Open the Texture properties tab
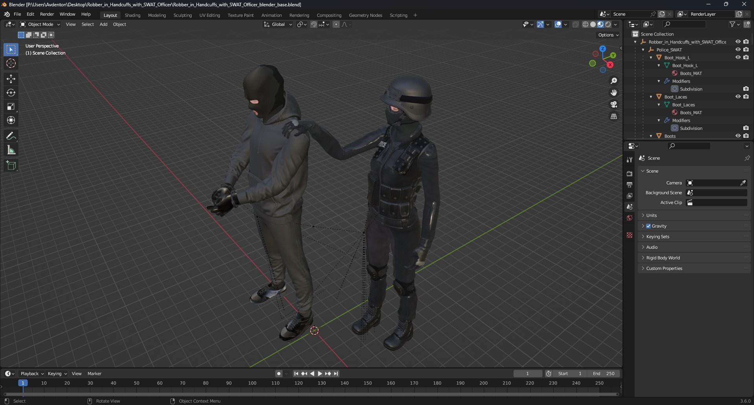This screenshot has height=405, width=754. tap(630, 235)
